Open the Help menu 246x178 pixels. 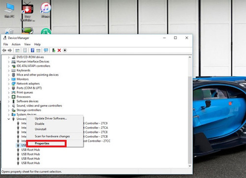pyautogui.click(x=37, y=44)
